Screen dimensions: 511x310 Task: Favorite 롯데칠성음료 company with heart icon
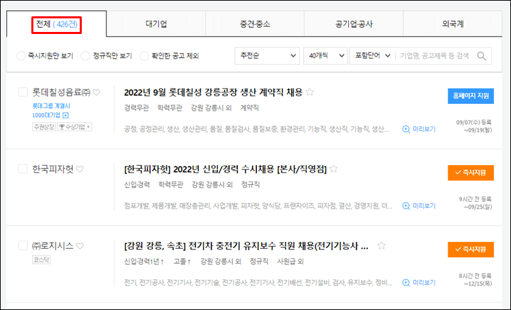[x=97, y=92]
